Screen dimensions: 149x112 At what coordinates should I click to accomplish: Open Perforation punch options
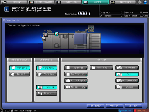click(x=76, y=74)
